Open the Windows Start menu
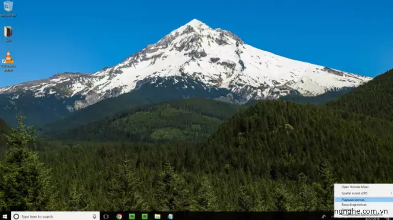393x220 pixels. 5,216
